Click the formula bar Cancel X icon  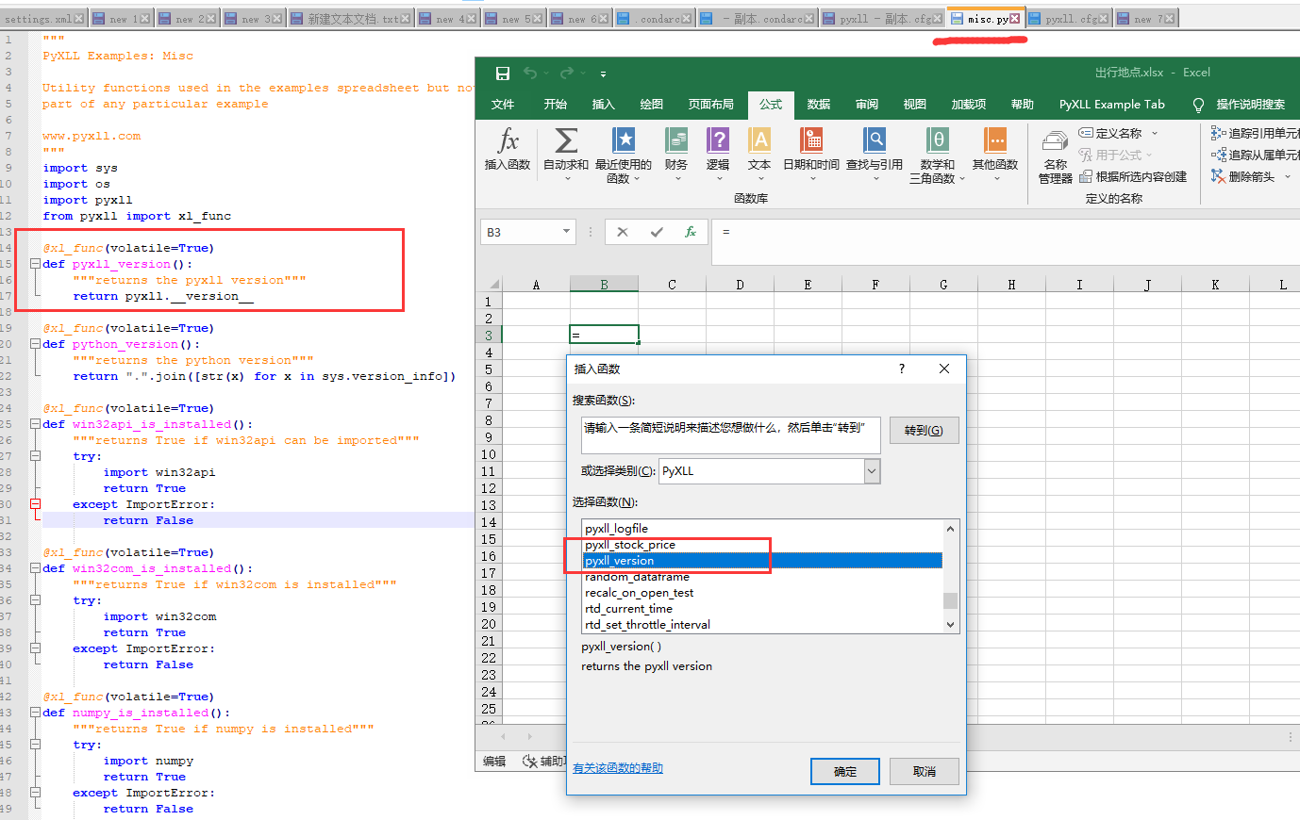[x=623, y=232]
